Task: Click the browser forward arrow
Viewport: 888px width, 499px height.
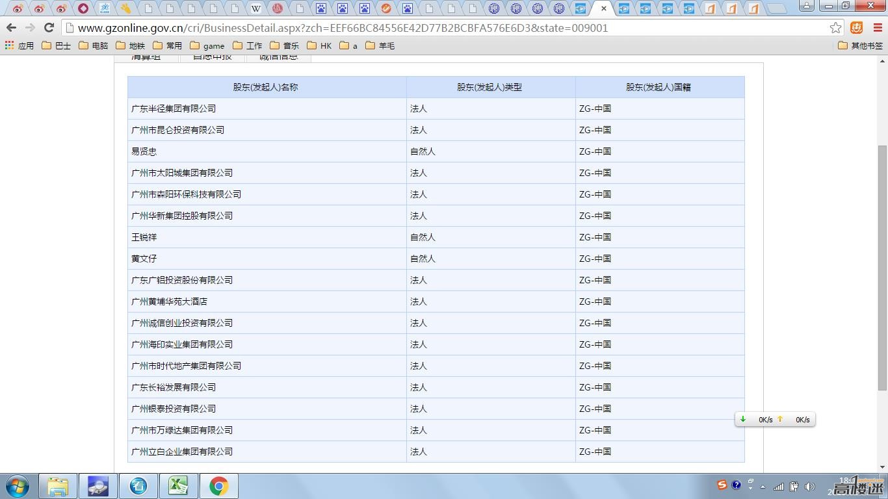Action: coord(30,28)
